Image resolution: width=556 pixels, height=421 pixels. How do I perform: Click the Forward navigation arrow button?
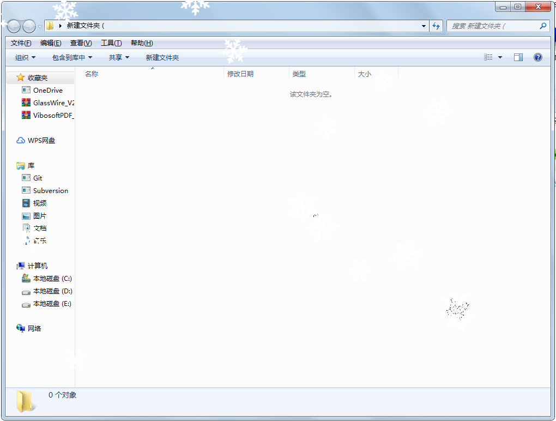pyautogui.click(x=29, y=26)
